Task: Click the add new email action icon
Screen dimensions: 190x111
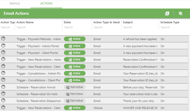Action: pyautogui.click(x=167, y=13)
